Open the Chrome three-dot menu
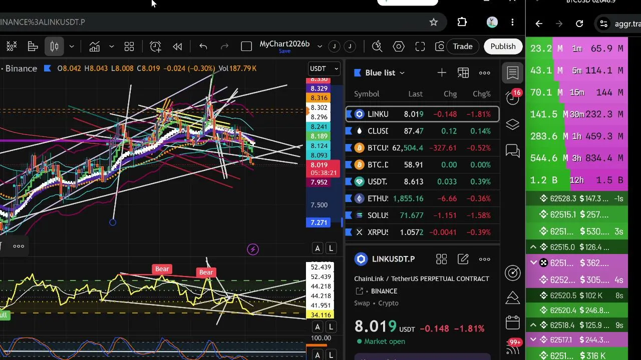Screen dimensions: 641x360 (512, 22)
